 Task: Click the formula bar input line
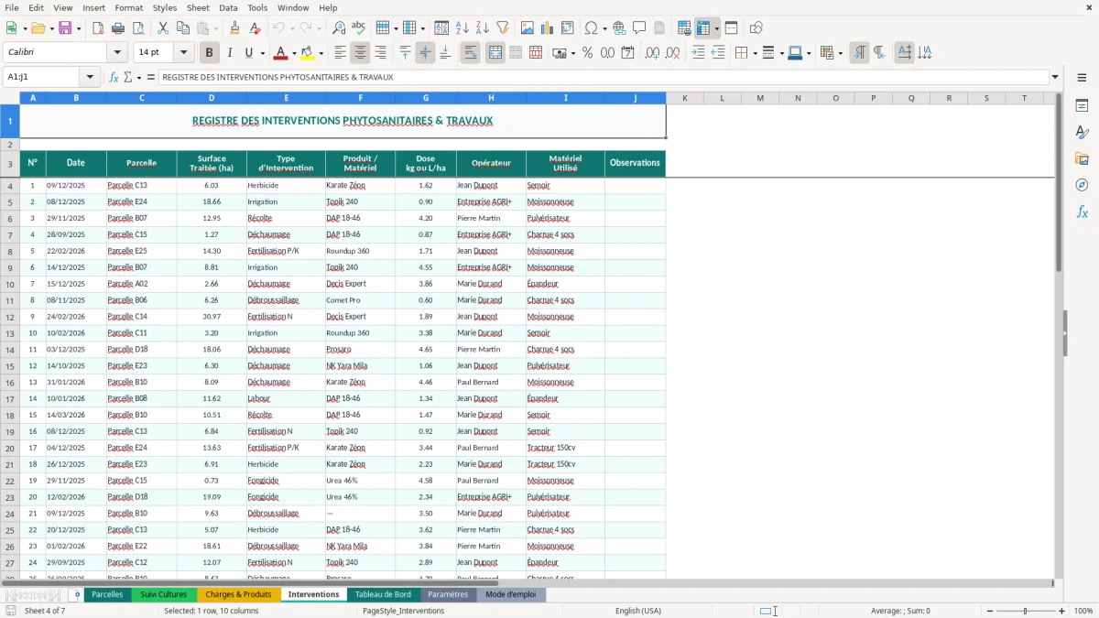point(604,77)
